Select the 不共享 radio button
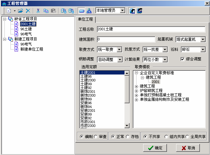The width and height of the screenshot is (210, 155). [x=145, y=137]
